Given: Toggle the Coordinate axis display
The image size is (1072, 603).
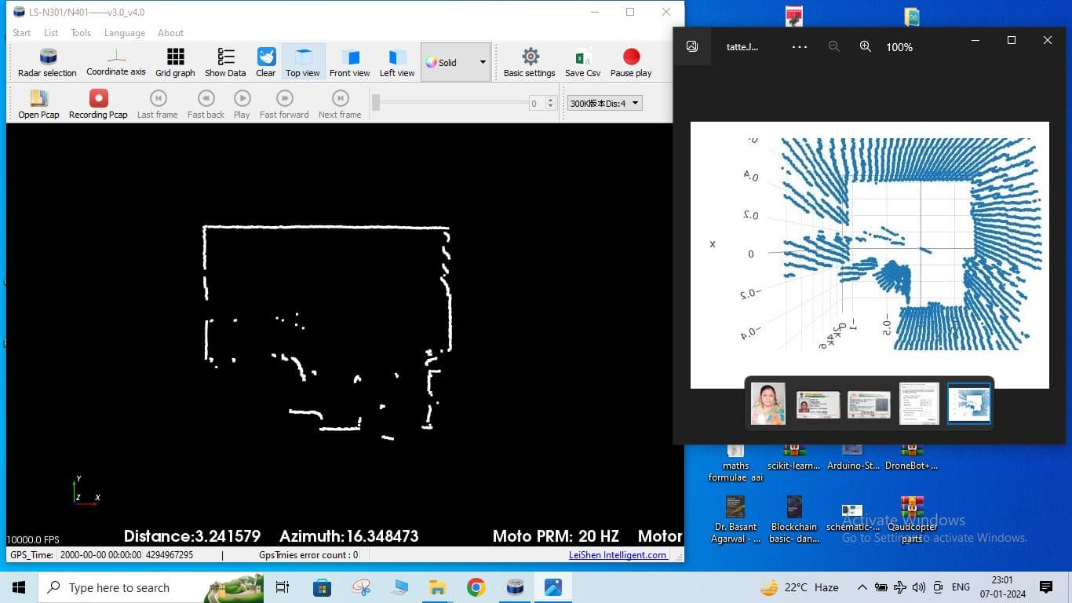Looking at the screenshot, I should click(x=116, y=62).
